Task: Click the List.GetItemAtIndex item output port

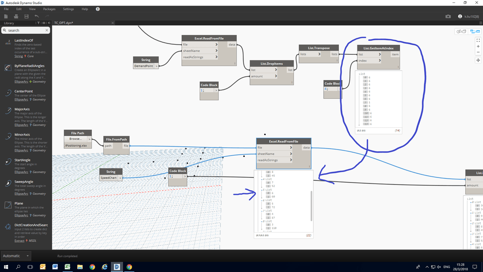Action: click(395, 54)
